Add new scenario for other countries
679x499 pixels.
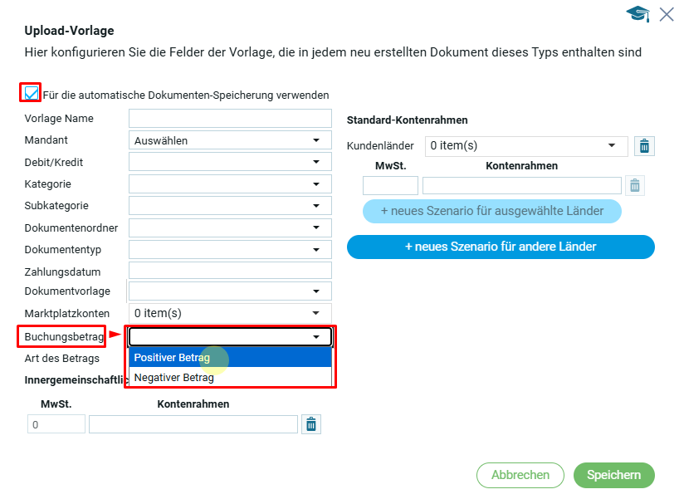(x=501, y=247)
